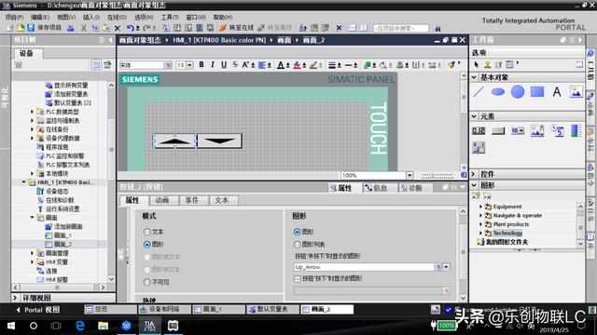Open the font size 13 dropdown

point(189,65)
